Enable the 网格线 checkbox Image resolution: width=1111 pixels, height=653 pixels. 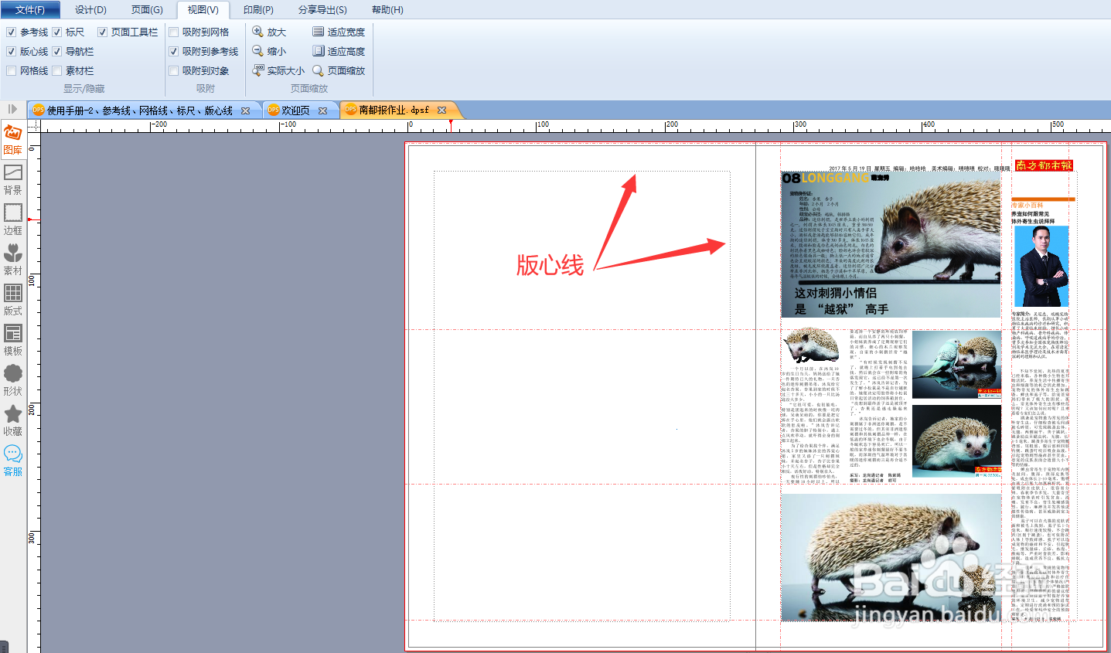tap(10, 70)
